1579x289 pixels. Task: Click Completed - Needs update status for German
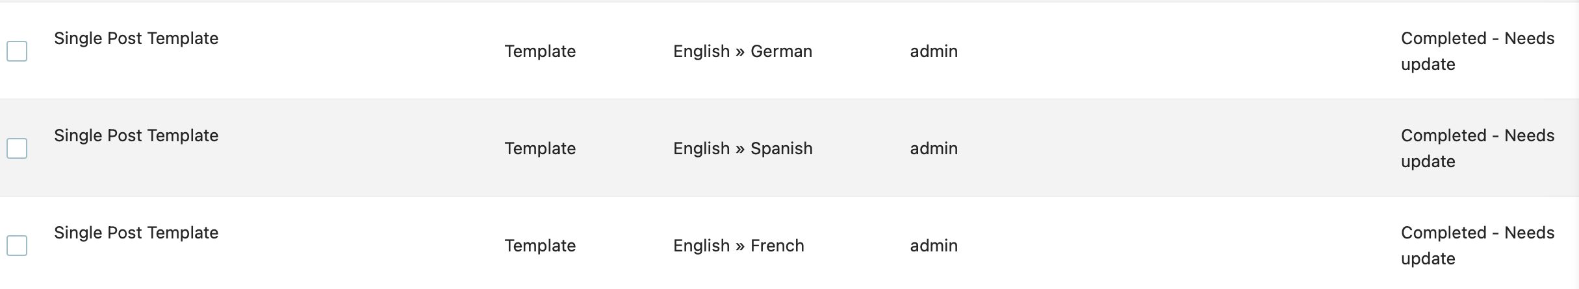(x=1478, y=51)
